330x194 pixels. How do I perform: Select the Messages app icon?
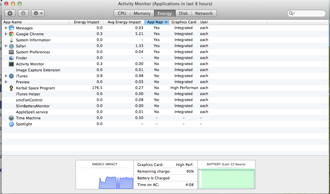[11, 28]
